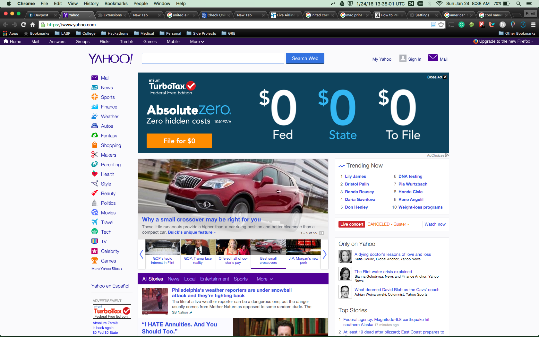The height and width of the screenshot is (337, 539).
Task: Click the Search Web button
Action: (x=305, y=58)
